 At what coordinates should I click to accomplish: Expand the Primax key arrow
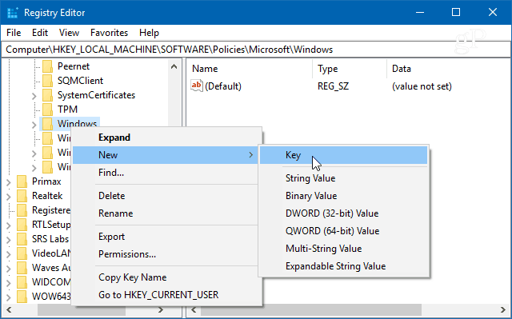(x=9, y=182)
